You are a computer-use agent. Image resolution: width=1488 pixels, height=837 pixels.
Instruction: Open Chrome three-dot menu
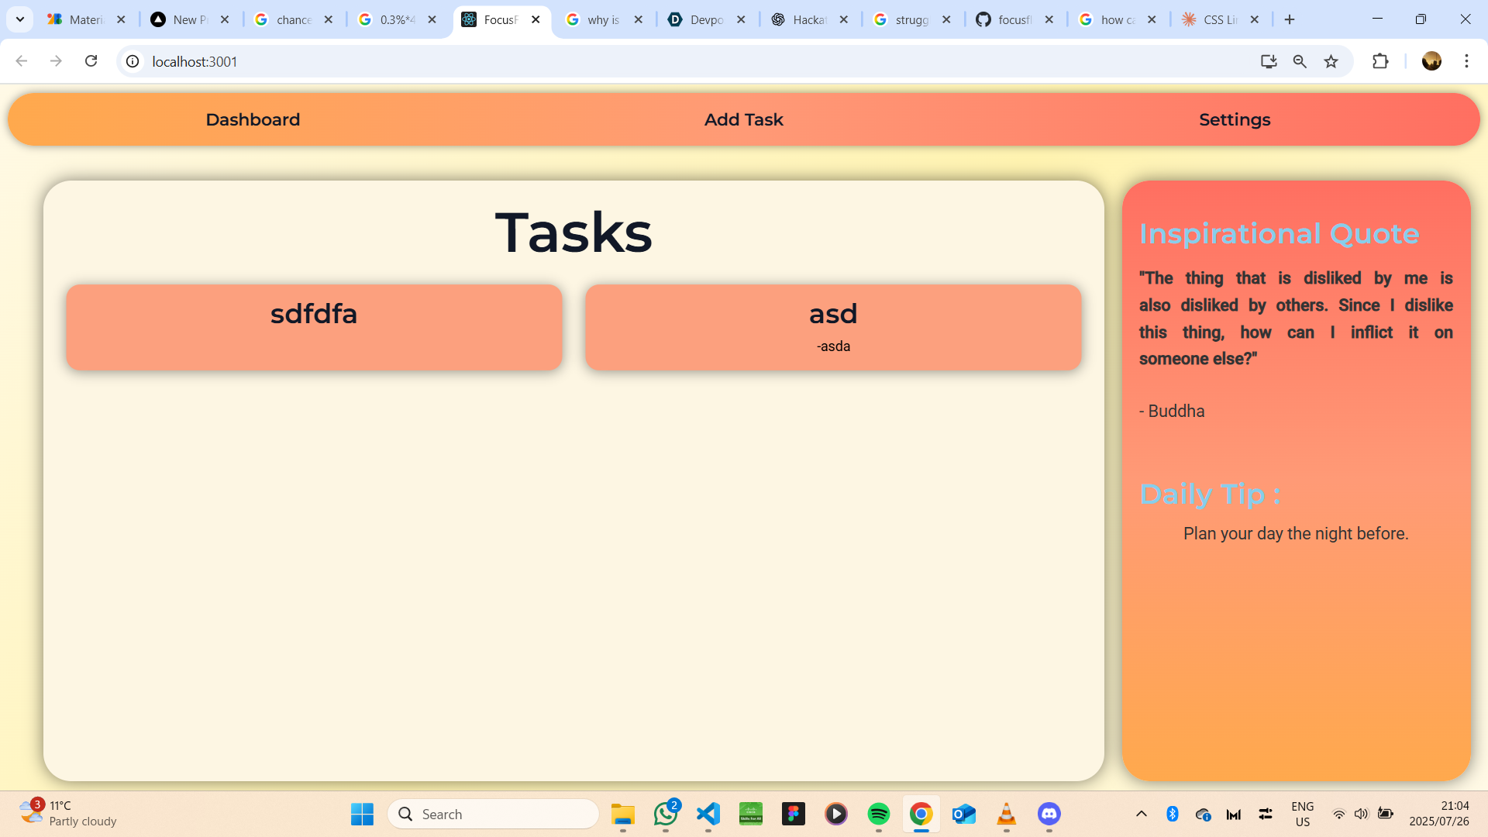point(1466,61)
